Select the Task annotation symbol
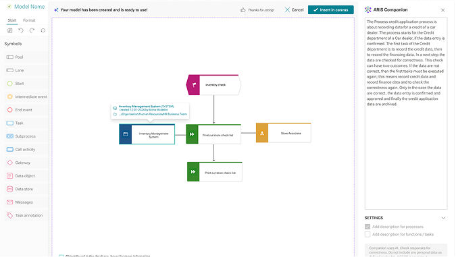This screenshot has height=257, width=456. 26,215
